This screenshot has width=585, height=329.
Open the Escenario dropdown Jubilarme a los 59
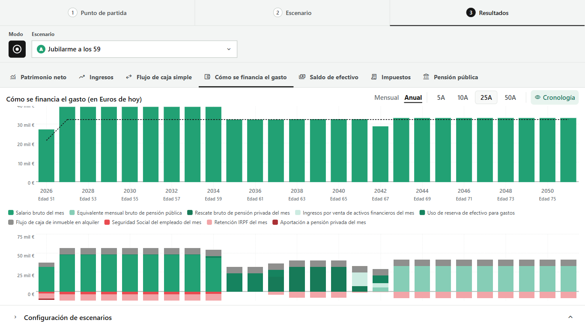pyautogui.click(x=134, y=49)
